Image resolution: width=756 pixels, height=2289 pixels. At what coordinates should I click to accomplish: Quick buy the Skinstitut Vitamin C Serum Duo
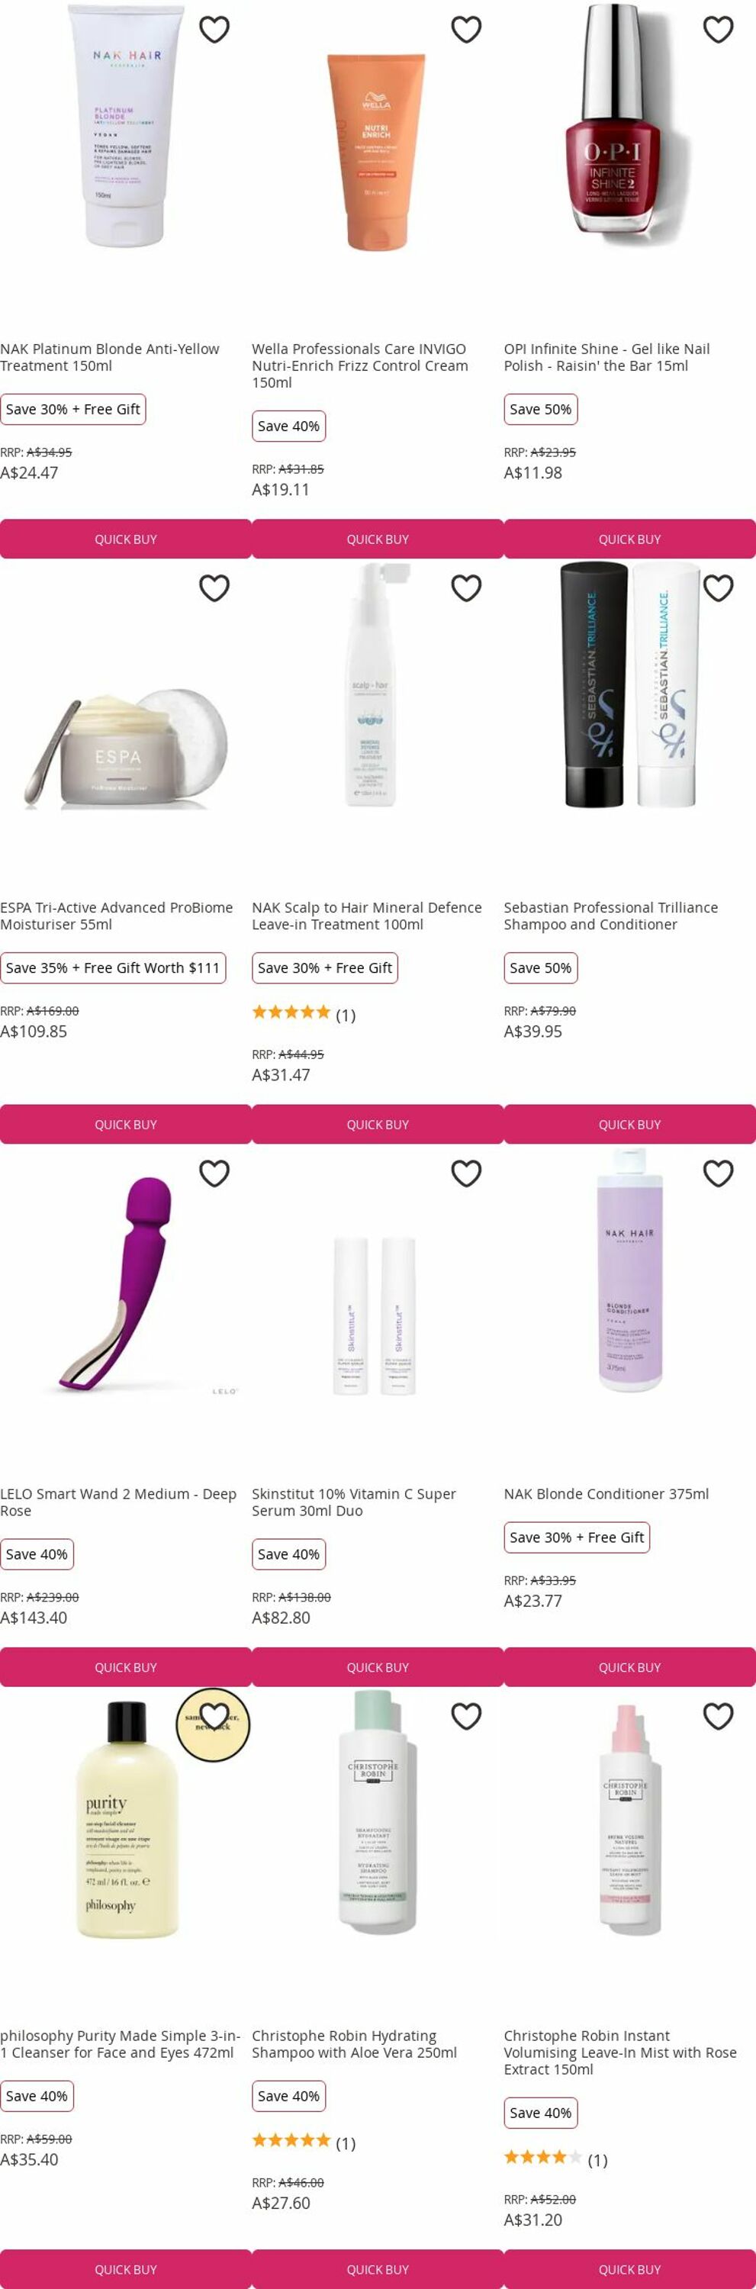pos(378,1668)
